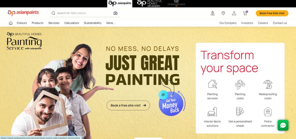Go to the home icon in navigation
This screenshot has width=296, height=139.
[x=11, y=23]
